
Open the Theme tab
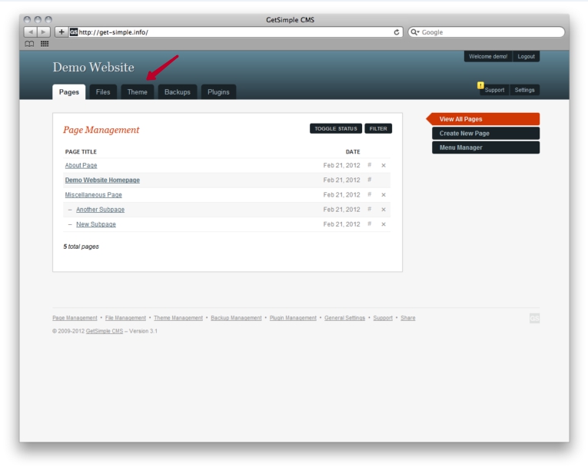tap(138, 92)
